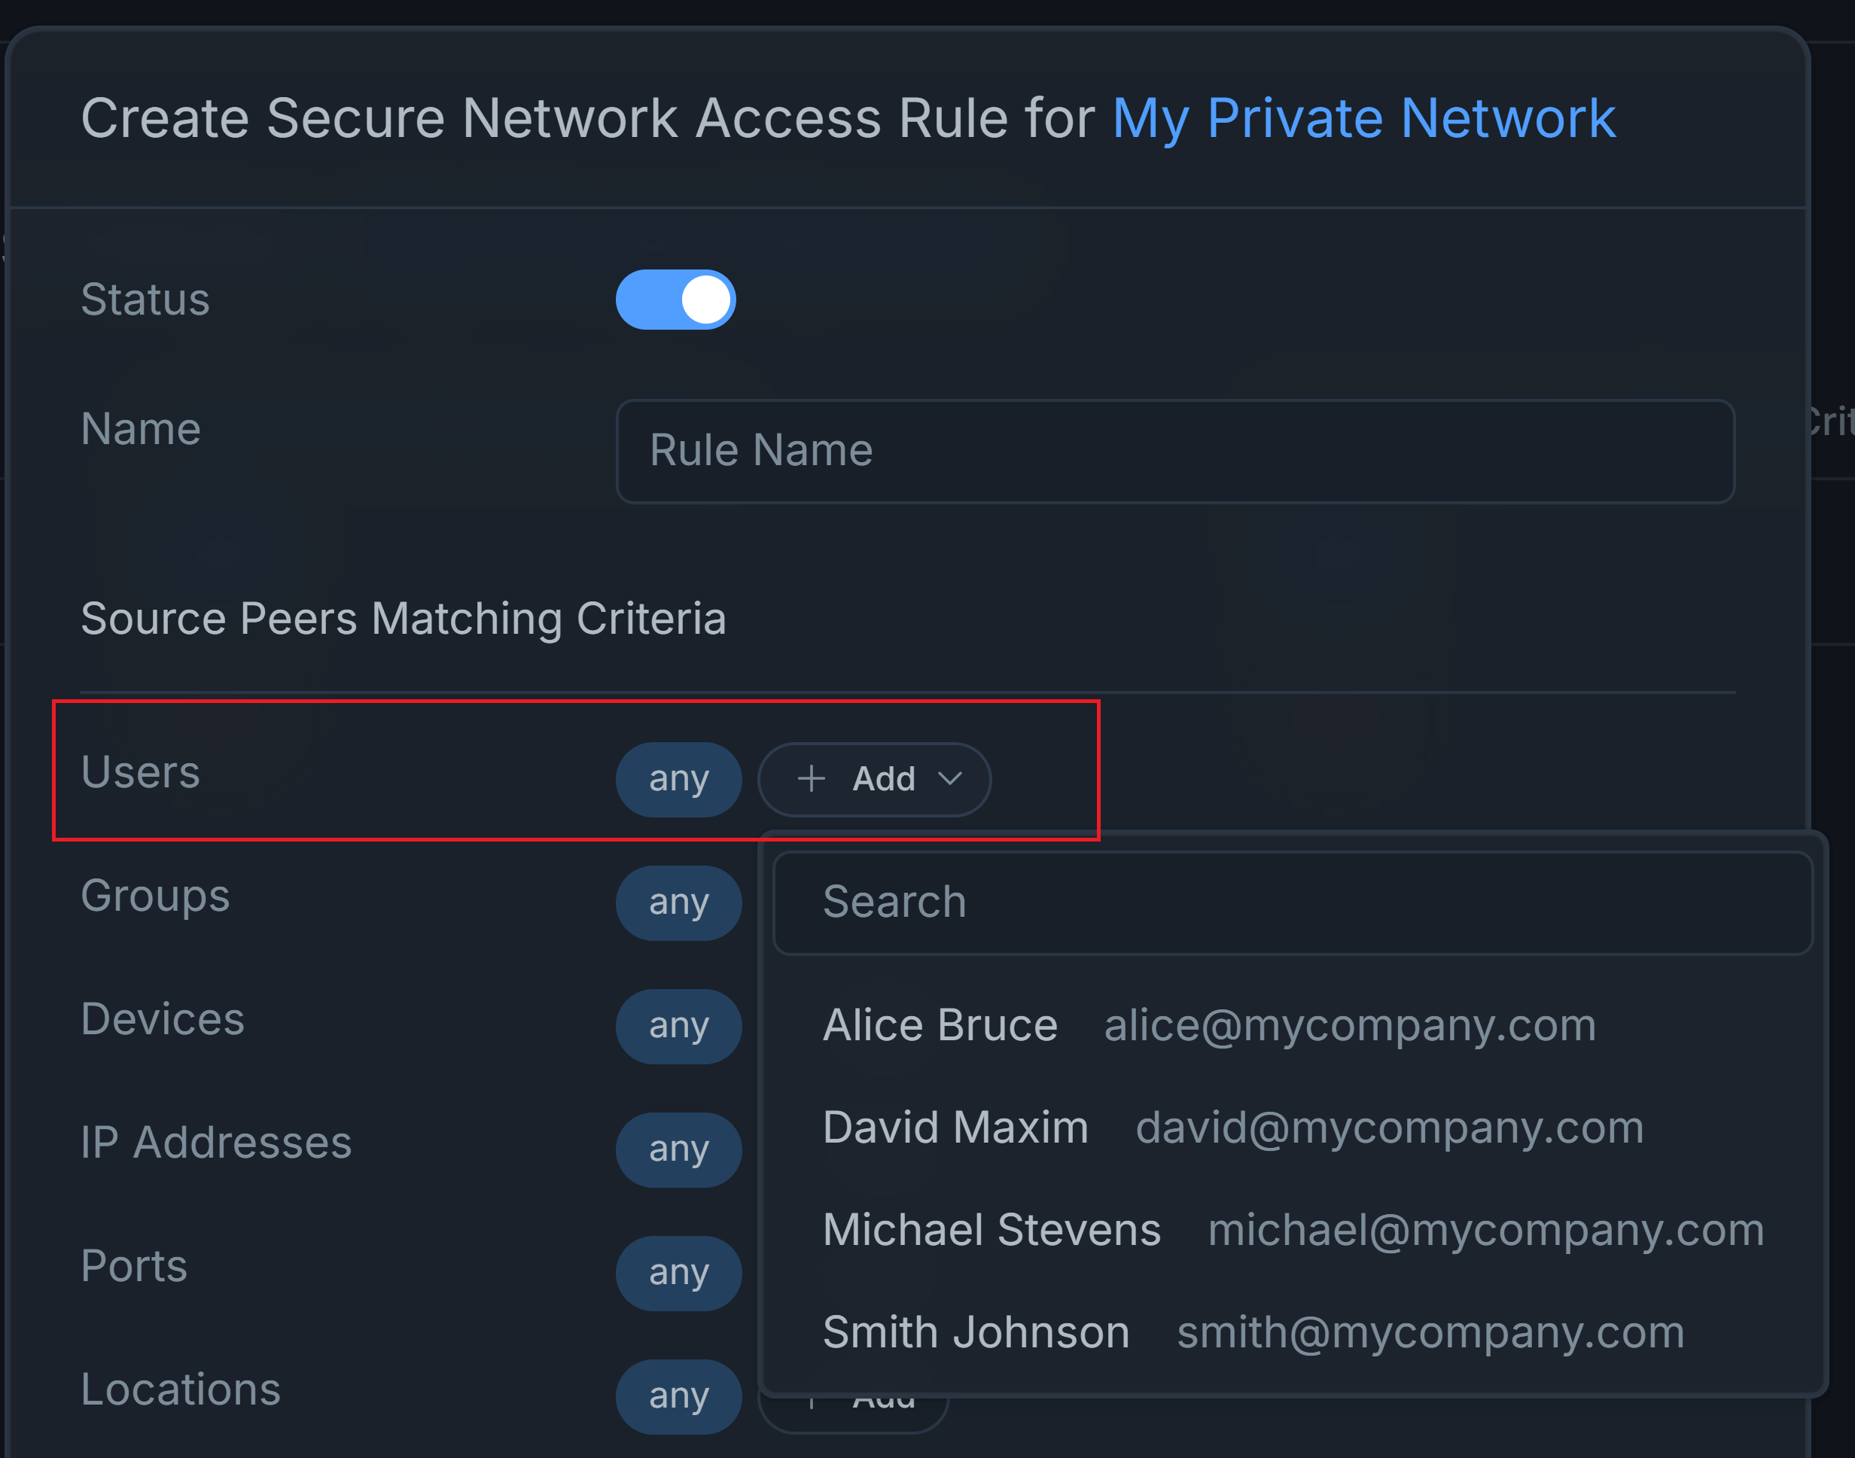Pick Smith Johnson from the list
The height and width of the screenshot is (1458, 1855).
click(976, 1332)
